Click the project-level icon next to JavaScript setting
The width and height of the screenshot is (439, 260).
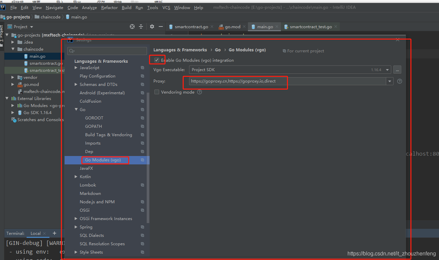point(143,68)
